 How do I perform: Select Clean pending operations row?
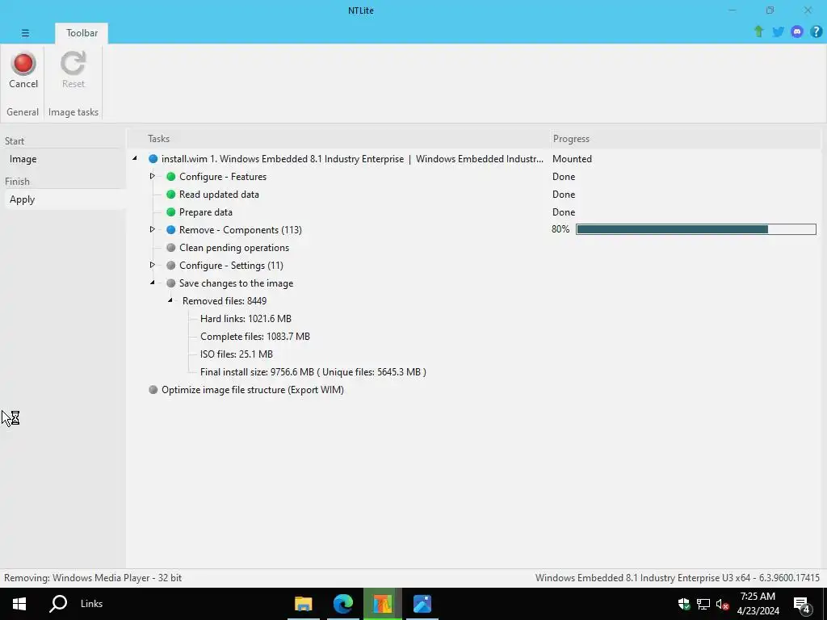pyautogui.click(x=234, y=248)
